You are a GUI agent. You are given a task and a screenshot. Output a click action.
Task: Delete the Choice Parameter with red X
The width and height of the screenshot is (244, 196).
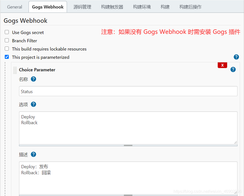(222, 65)
